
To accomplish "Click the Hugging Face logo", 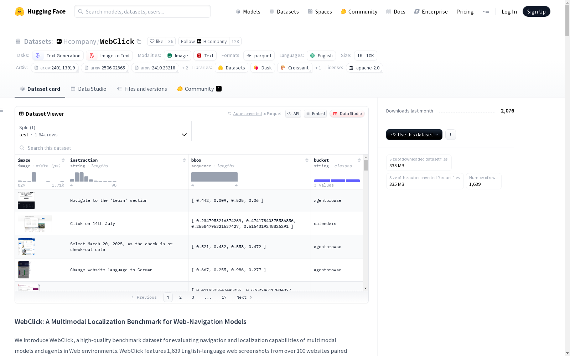I will [x=40, y=11].
